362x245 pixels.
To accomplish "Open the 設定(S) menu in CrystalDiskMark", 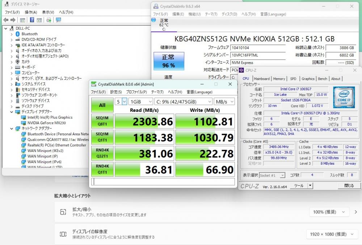I will (x=116, y=92).
